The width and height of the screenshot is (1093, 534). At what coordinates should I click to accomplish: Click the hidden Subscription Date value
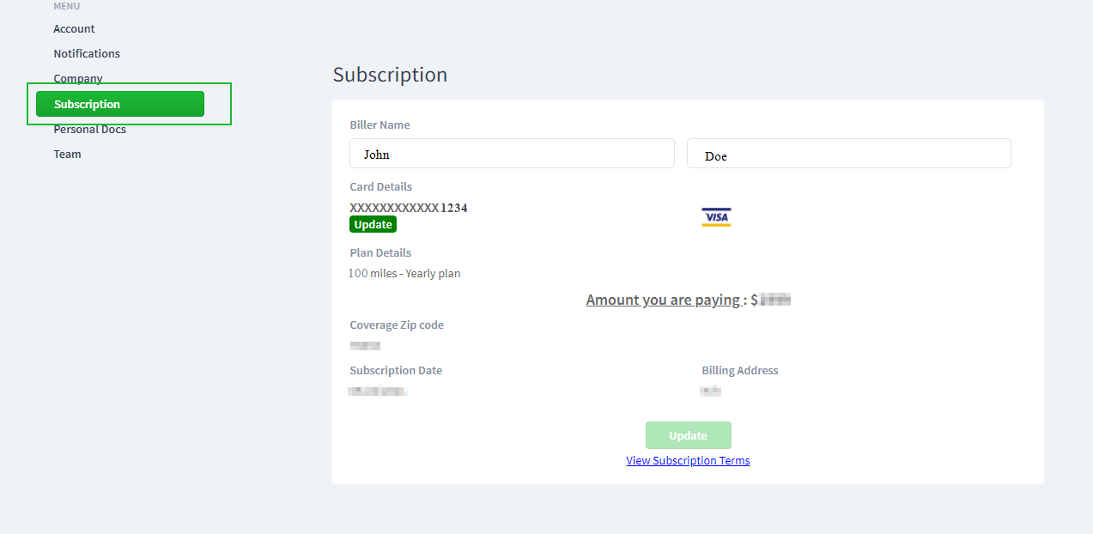click(378, 391)
